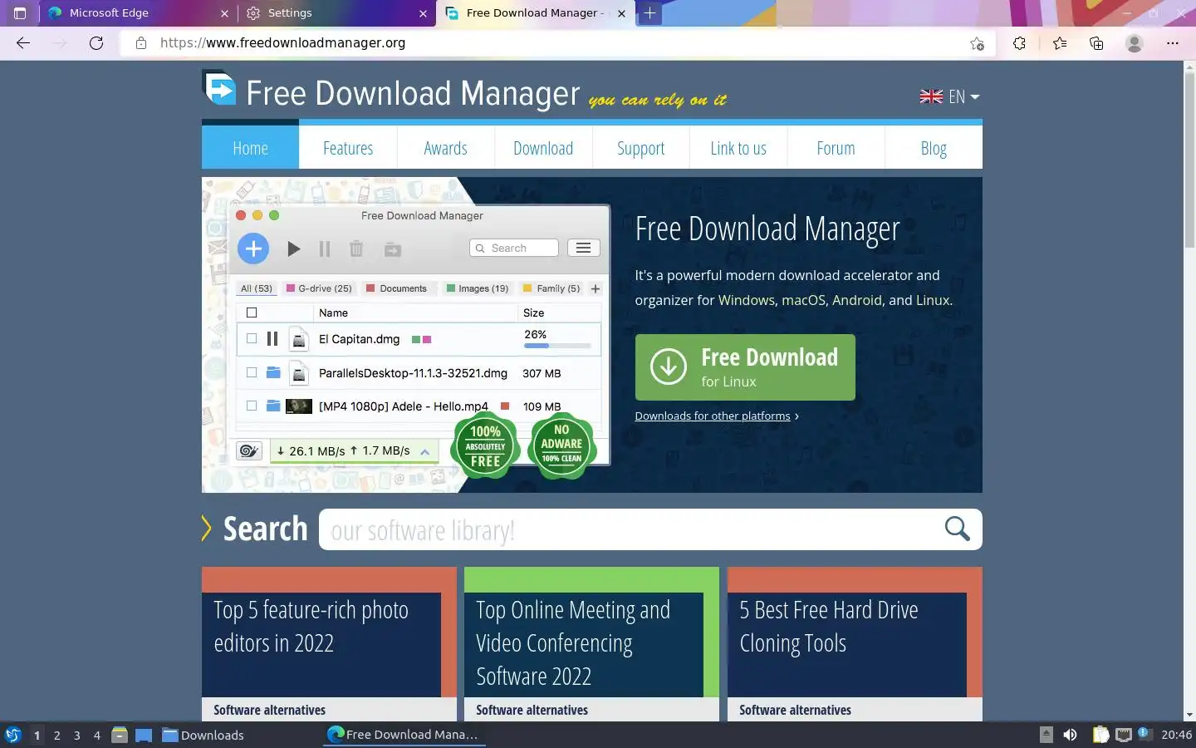Go back with the browser back arrow
The height and width of the screenshot is (748, 1196).
click(x=23, y=43)
